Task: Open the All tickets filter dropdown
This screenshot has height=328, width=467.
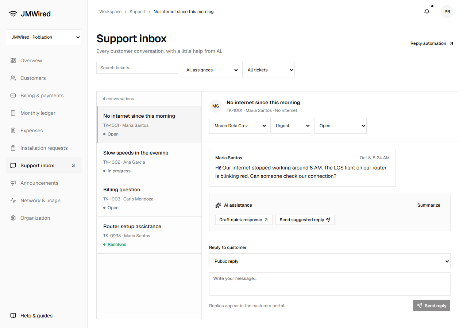Action: (269, 70)
